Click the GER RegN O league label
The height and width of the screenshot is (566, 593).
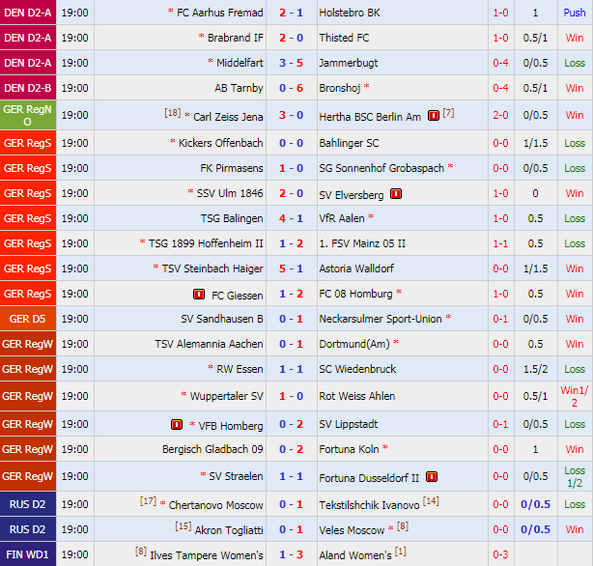[x=28, y=115]
